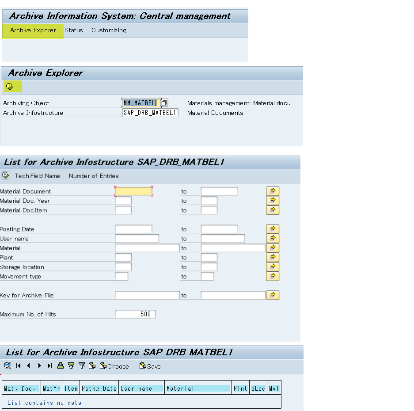Viewport: 414px width, 411px height.
Task: Click the Archive Infostructure input field
Action: pyautogui.click(x=150, y=113)
